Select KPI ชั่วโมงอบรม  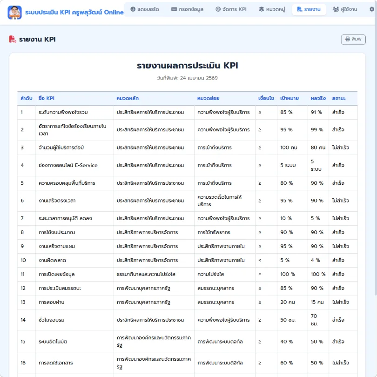52,320
